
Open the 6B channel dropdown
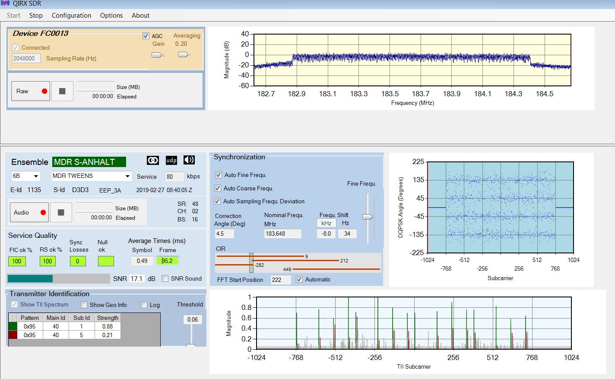click(26, 176)
